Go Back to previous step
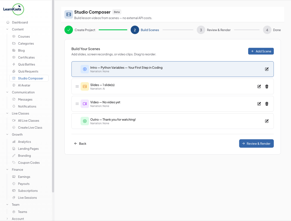The width and height of the screenshot is (291, 221). point(80,144)
